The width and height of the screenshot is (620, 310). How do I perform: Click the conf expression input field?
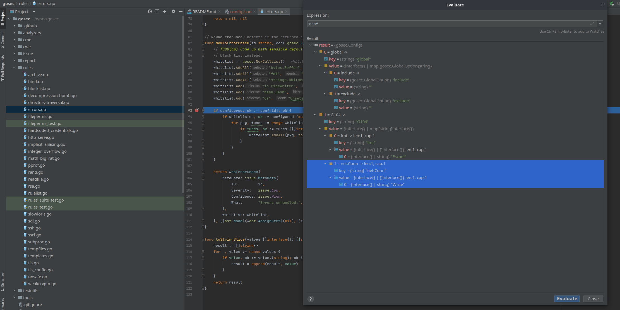pos(446,24)
